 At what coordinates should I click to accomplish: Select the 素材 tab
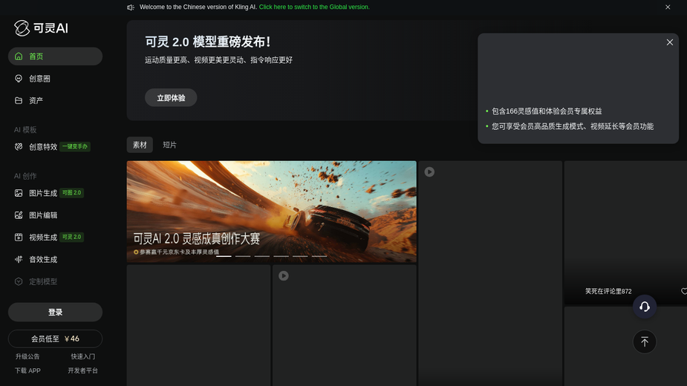click(140, 145)
